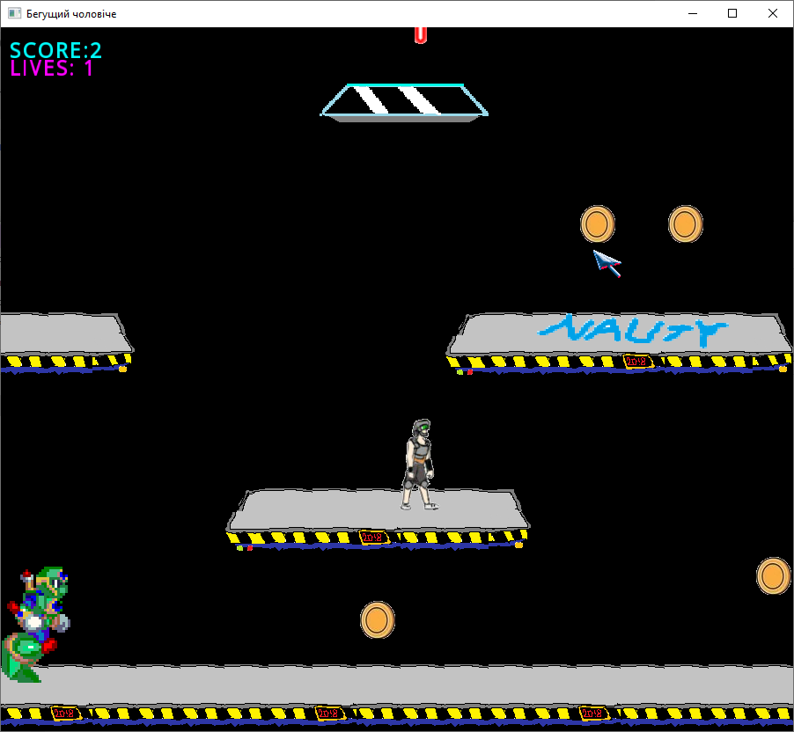Close the Бегущий чоловiче window
Image resolution: width=794 pixels, height=732 pixels.
pyautogui.click(x=772, y=14)
